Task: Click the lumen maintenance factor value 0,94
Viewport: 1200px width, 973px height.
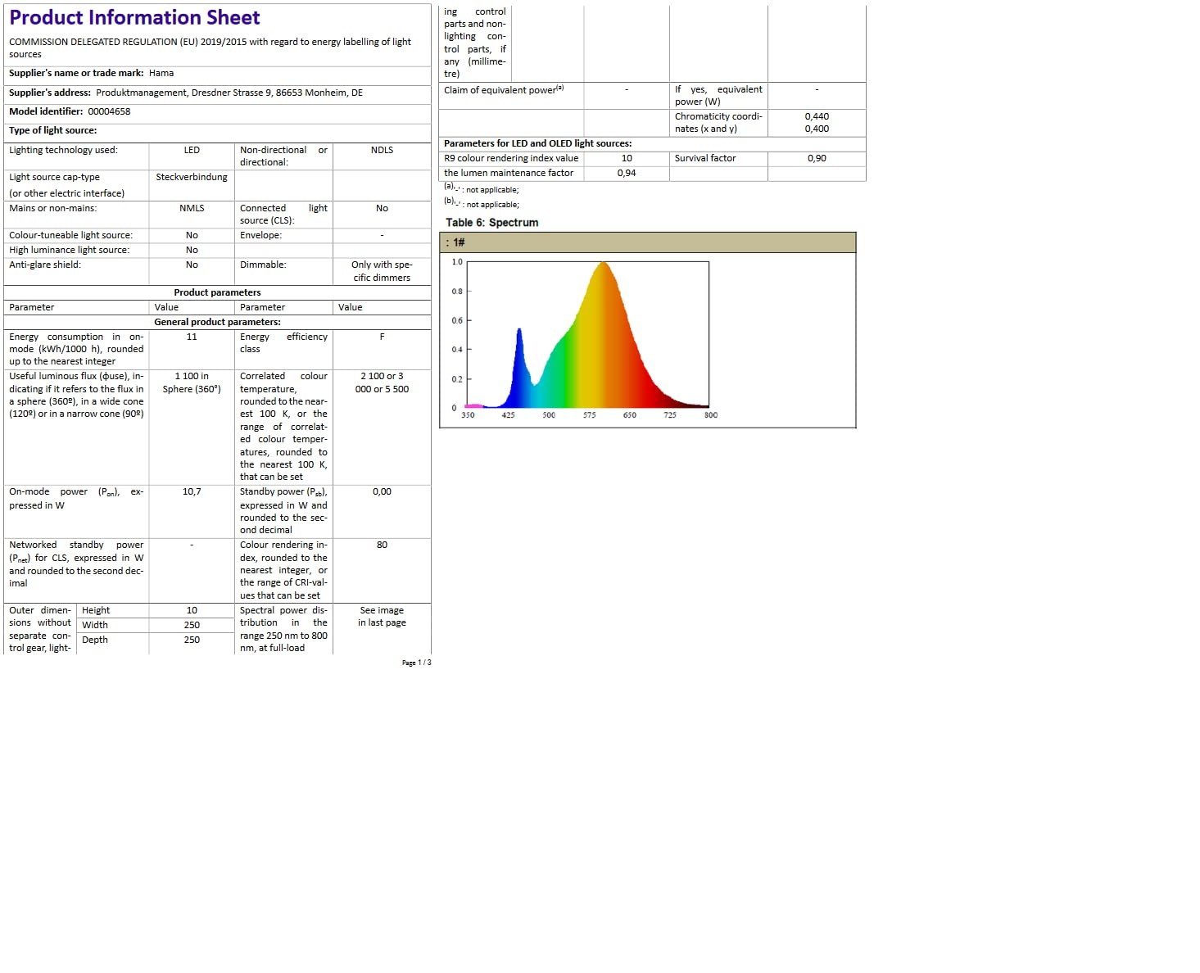Action: pos(626,173)
